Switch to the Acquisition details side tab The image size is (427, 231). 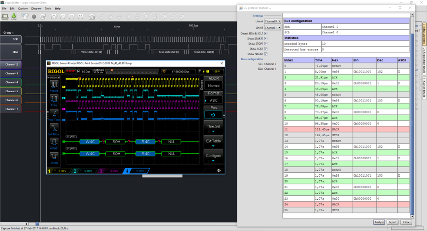coord(424,60)
